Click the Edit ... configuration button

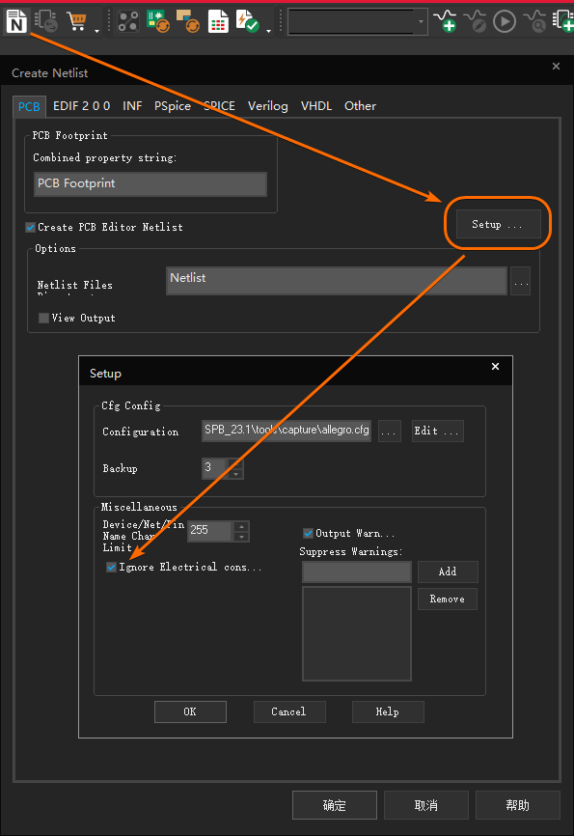pos(437,431)
